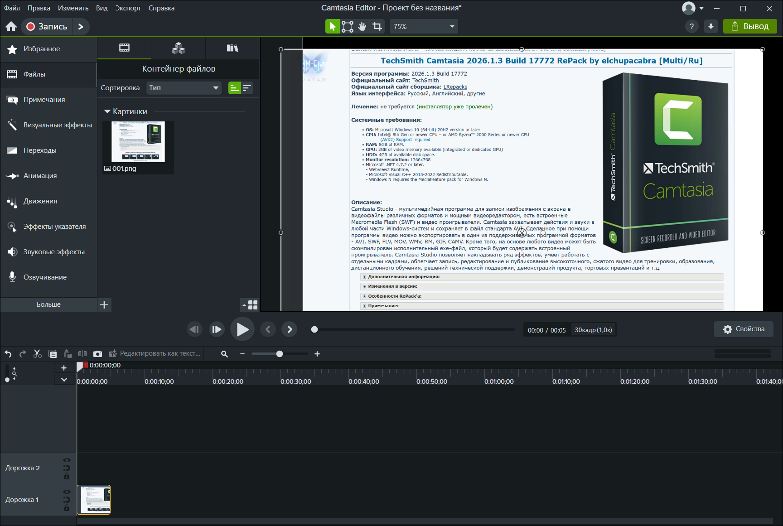The width and height of the screenshot is (783, 526).
Task: Toggle visibility of Дорожка 2
Action: (x=67, y=460)
